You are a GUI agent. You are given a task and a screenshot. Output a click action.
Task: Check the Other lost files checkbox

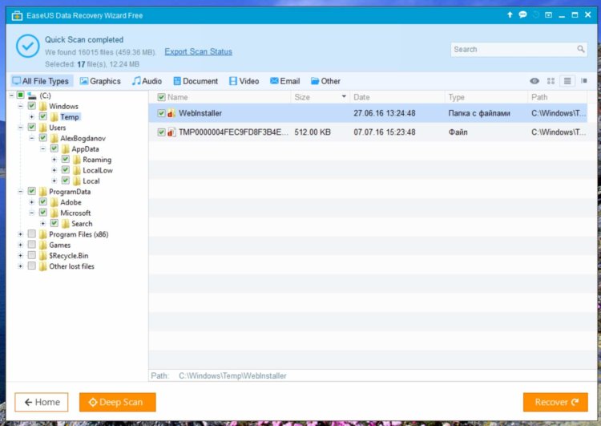pyautogui.click(x=32, y=266)
